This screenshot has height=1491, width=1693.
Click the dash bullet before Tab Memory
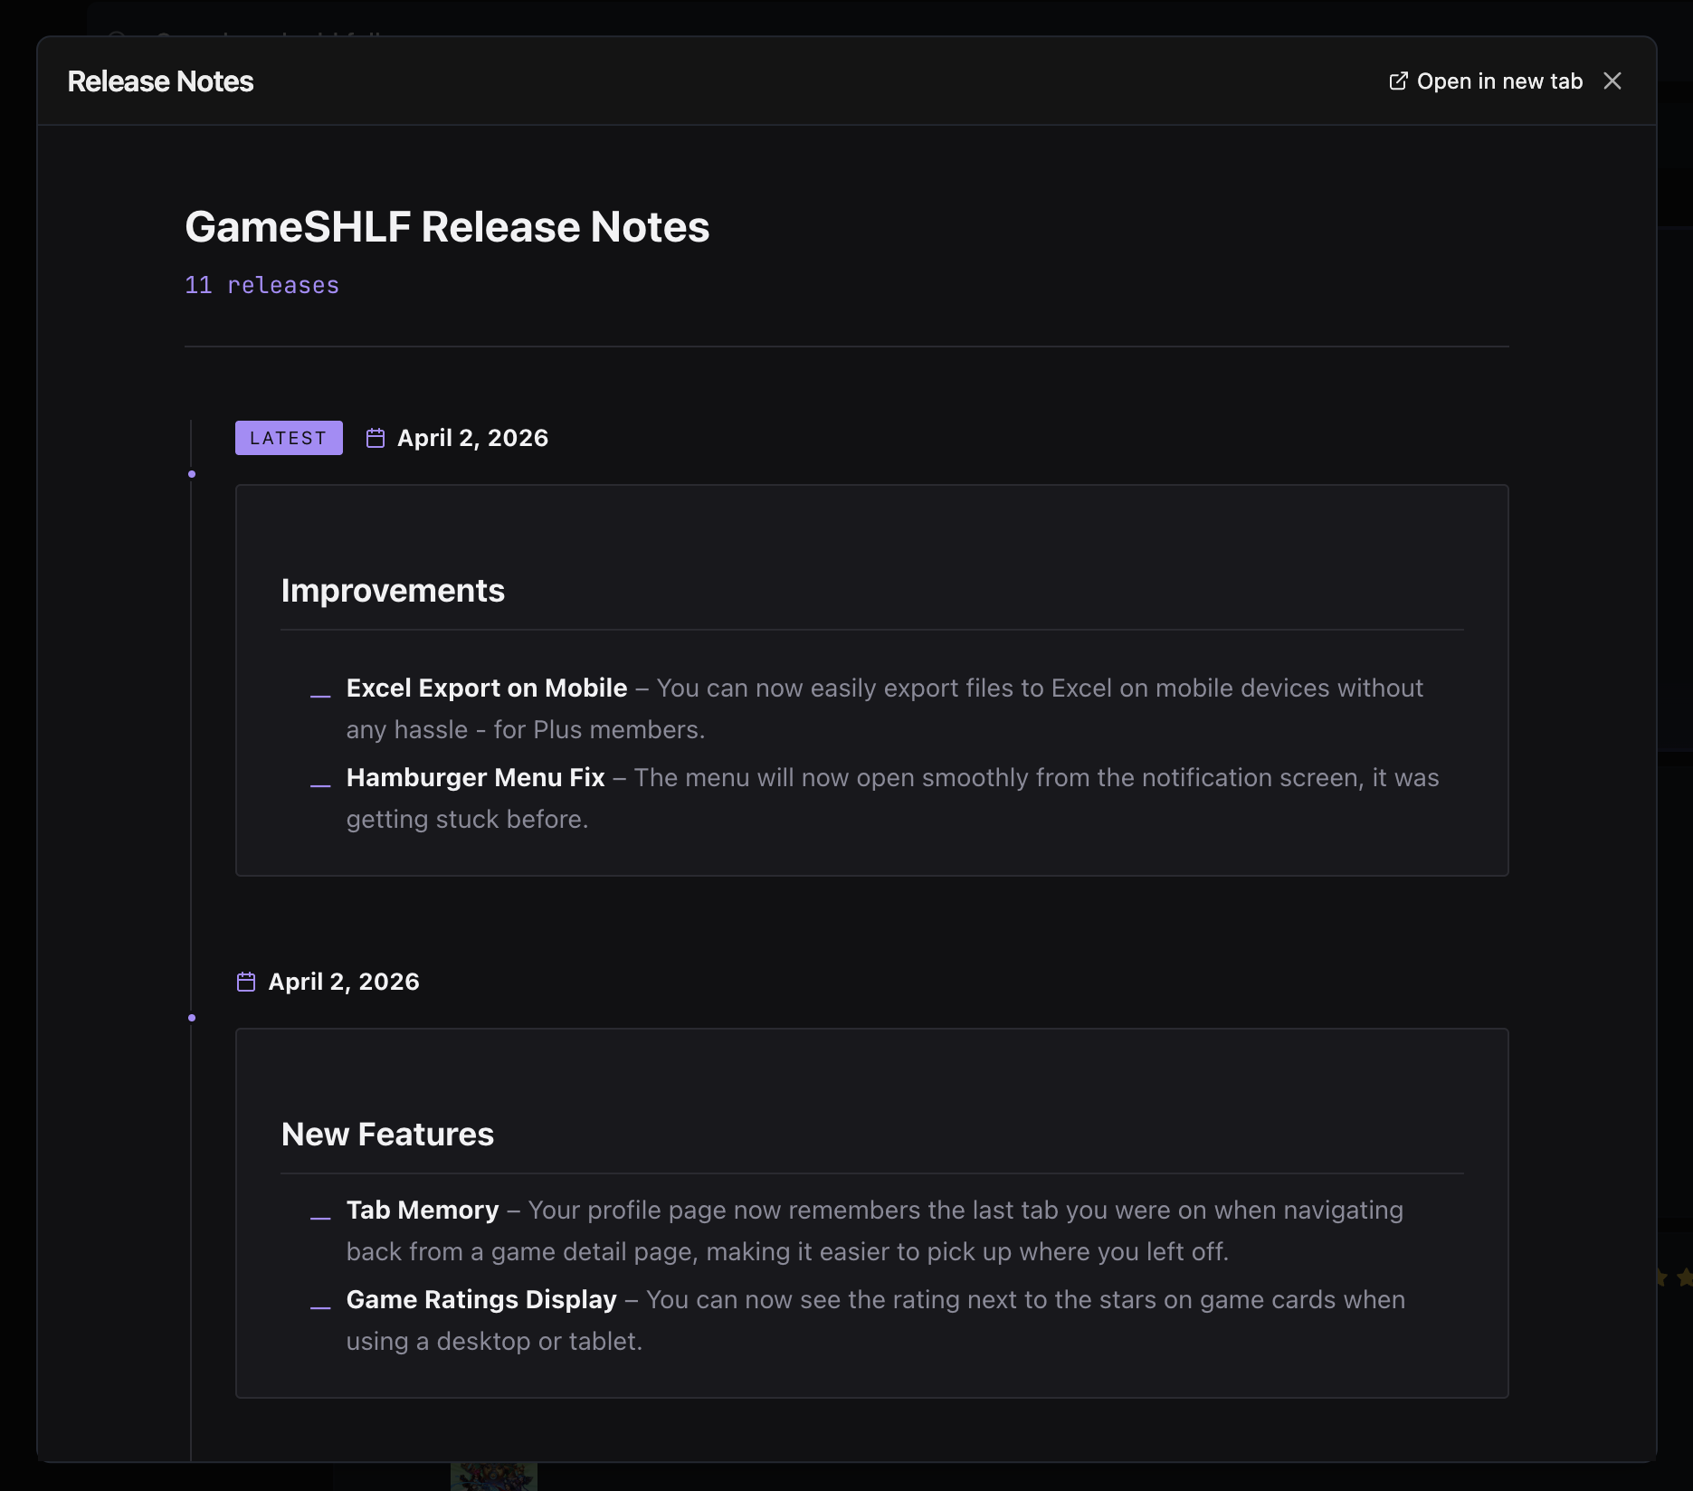pos(320,1218)
